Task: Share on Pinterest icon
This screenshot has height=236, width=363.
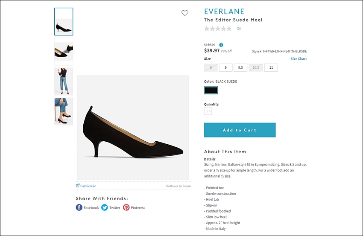Action: click(126, 207)
